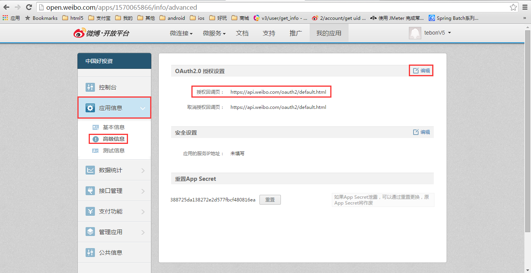Go to 推广 menu item
531x273 pixels.
(296, 33)
